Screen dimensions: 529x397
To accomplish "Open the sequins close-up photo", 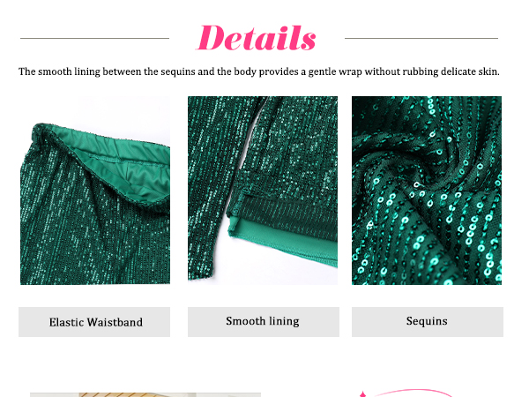I will [427, 191].
